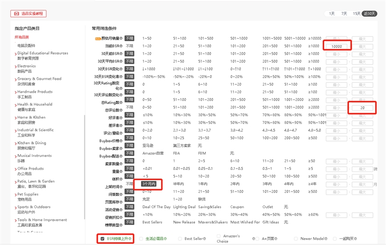Click the help icon next to 30天评论数变化
Image resolution: width=386 pixels, height=246 pixels.
tap(121, 95)
